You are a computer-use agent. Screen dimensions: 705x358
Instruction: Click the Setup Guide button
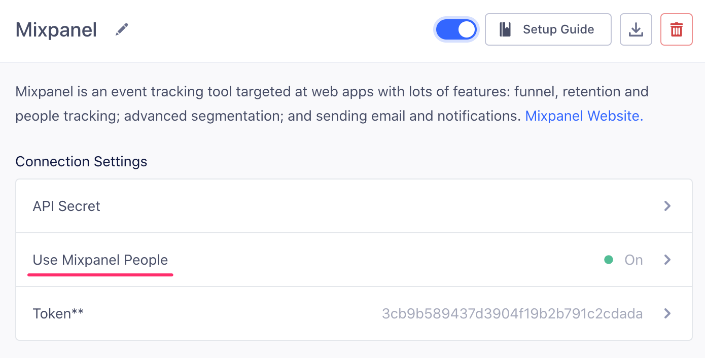point(548,29)
